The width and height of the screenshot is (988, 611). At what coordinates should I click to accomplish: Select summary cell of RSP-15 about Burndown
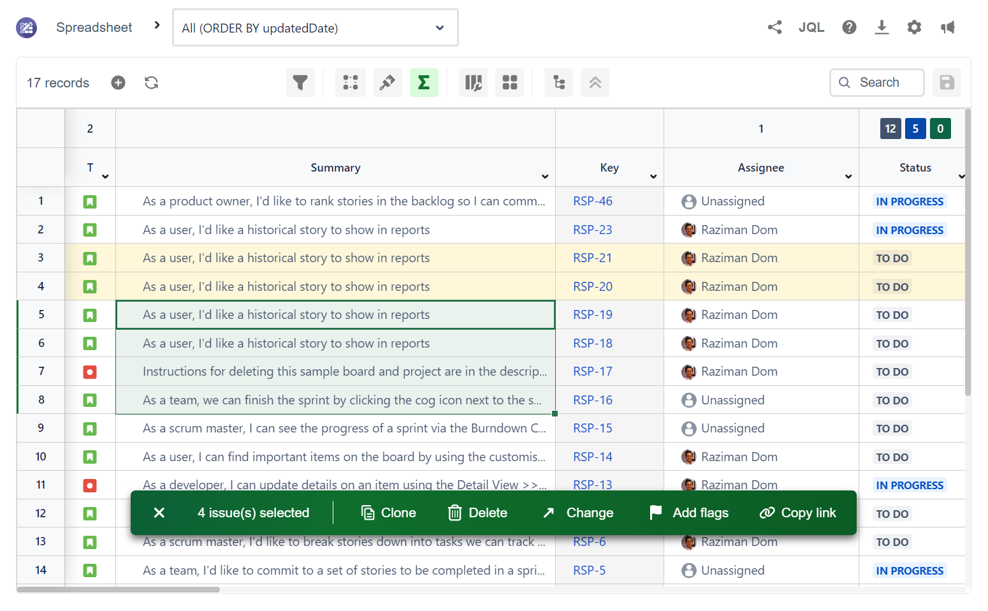click(336, 429)
